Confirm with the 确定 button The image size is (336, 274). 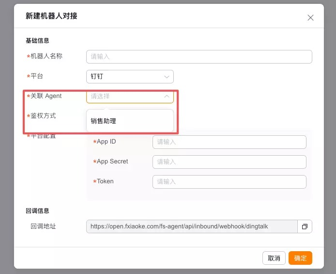(300, 258)
